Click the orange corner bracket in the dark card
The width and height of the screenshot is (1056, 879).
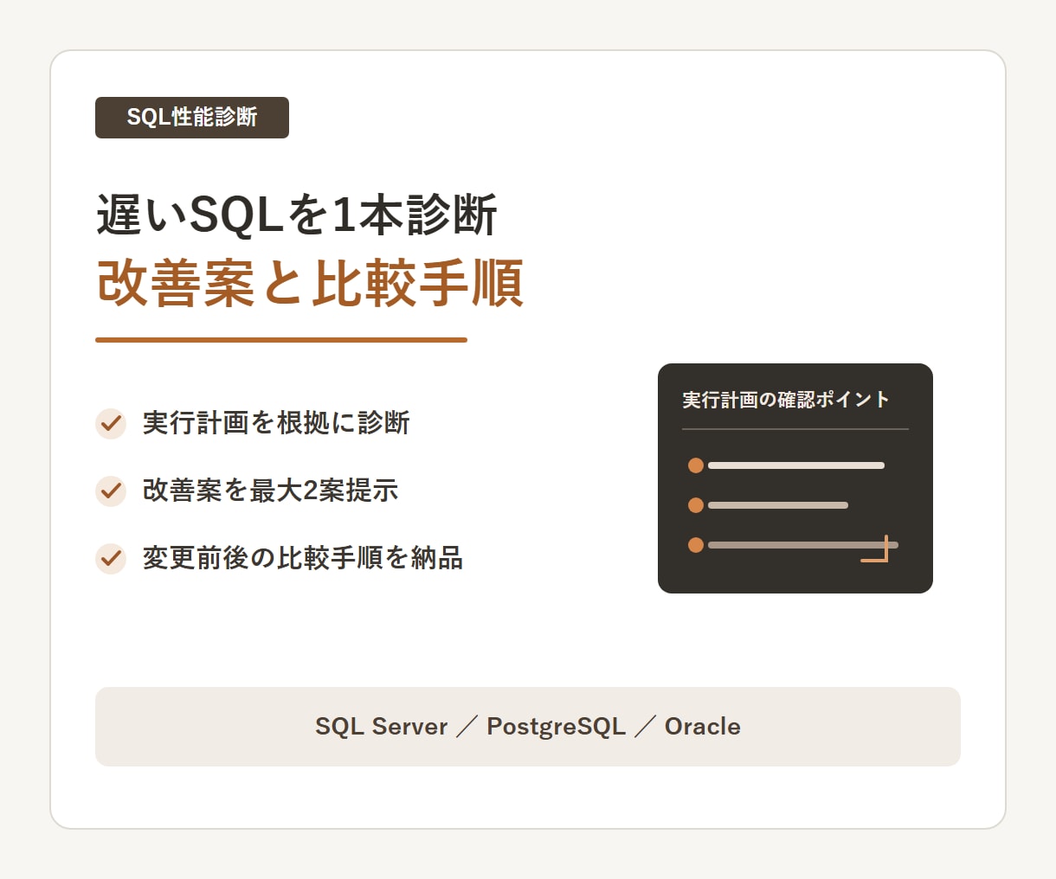(x=875, y=549)
